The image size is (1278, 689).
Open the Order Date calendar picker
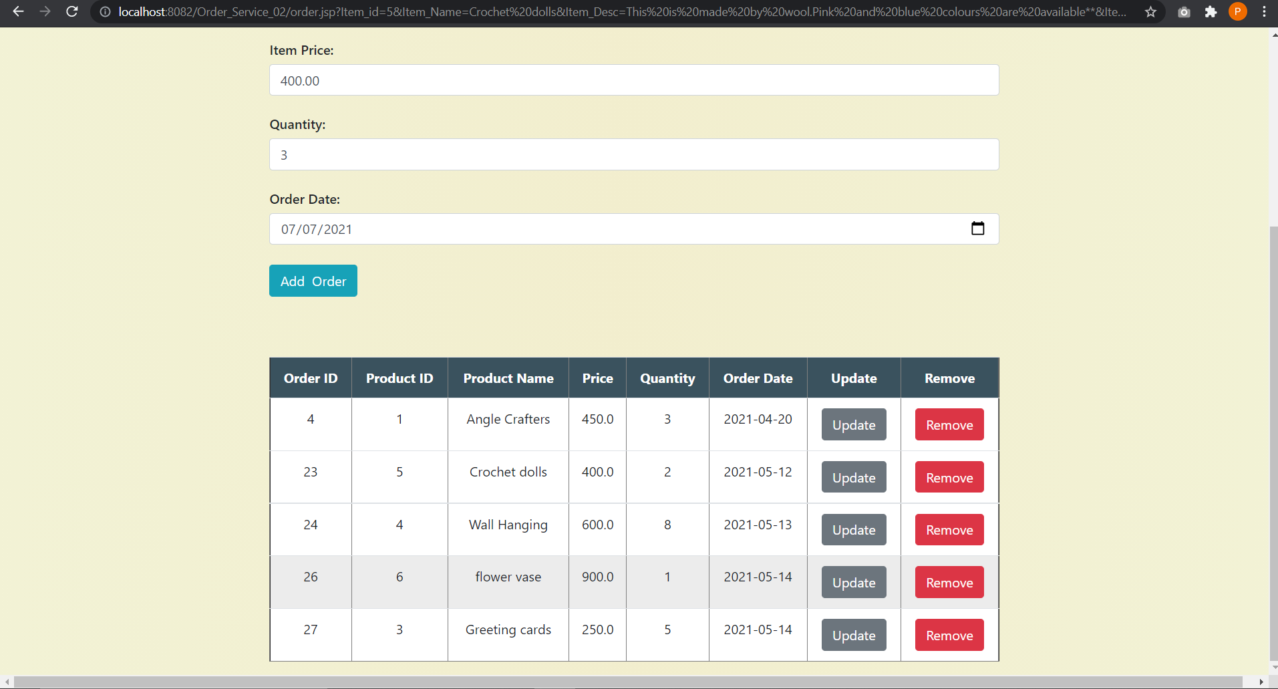tap(977, 229)
